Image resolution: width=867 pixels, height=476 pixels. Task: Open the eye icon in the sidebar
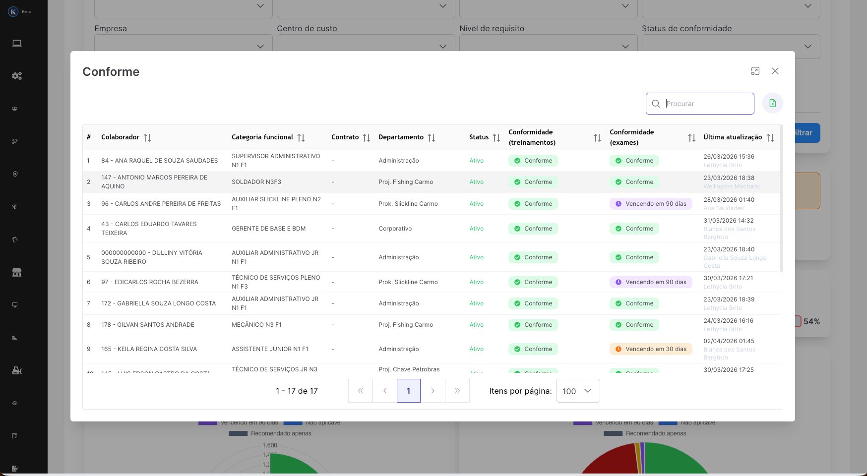(14, 403)
